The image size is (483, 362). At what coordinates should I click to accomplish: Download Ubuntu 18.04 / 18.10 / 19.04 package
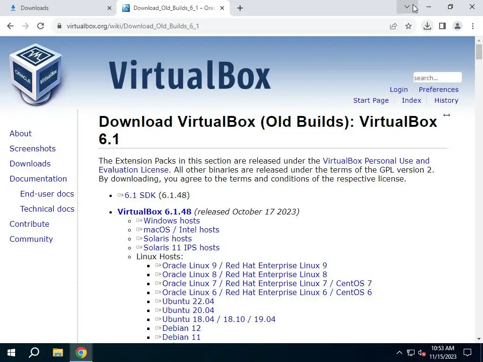(219, 319)
